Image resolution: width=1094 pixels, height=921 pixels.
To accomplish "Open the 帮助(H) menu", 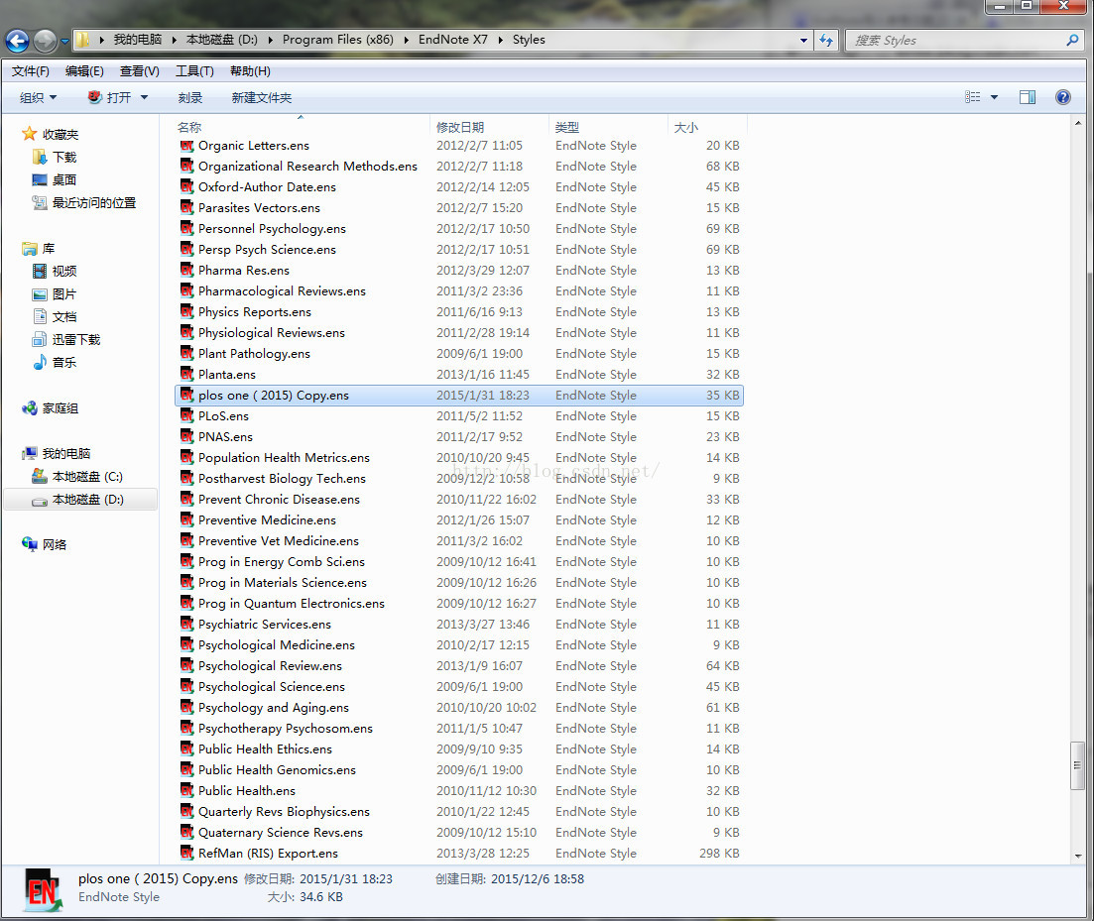I will pyautogui.click(x=250, y=71).
